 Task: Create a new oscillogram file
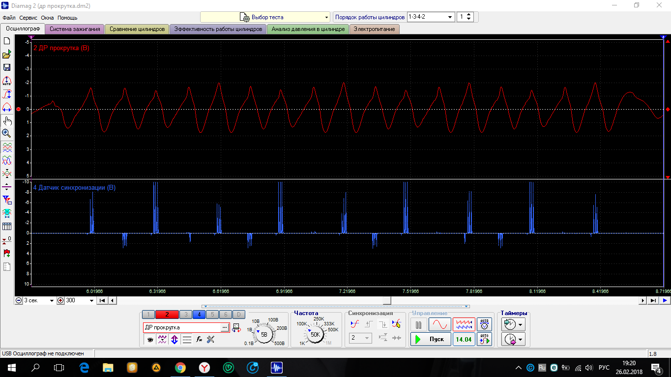7,41
